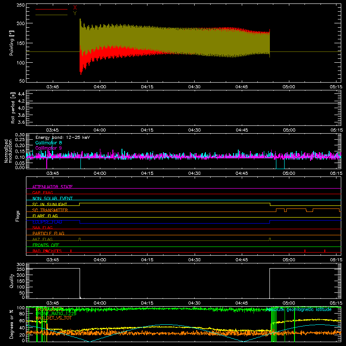Click the first BAD_PACKETS spike after its label
This screenshot has width=346, height=346.
point(71,251)
